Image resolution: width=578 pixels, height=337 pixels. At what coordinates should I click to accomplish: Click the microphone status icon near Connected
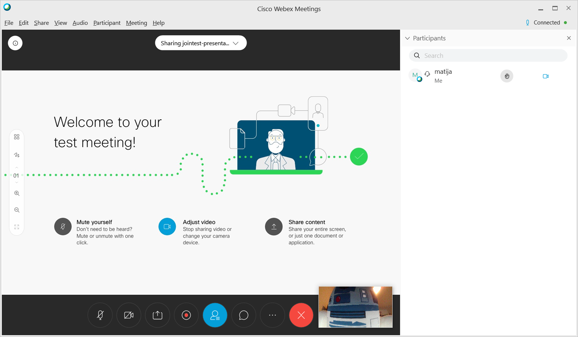(528, 23)
